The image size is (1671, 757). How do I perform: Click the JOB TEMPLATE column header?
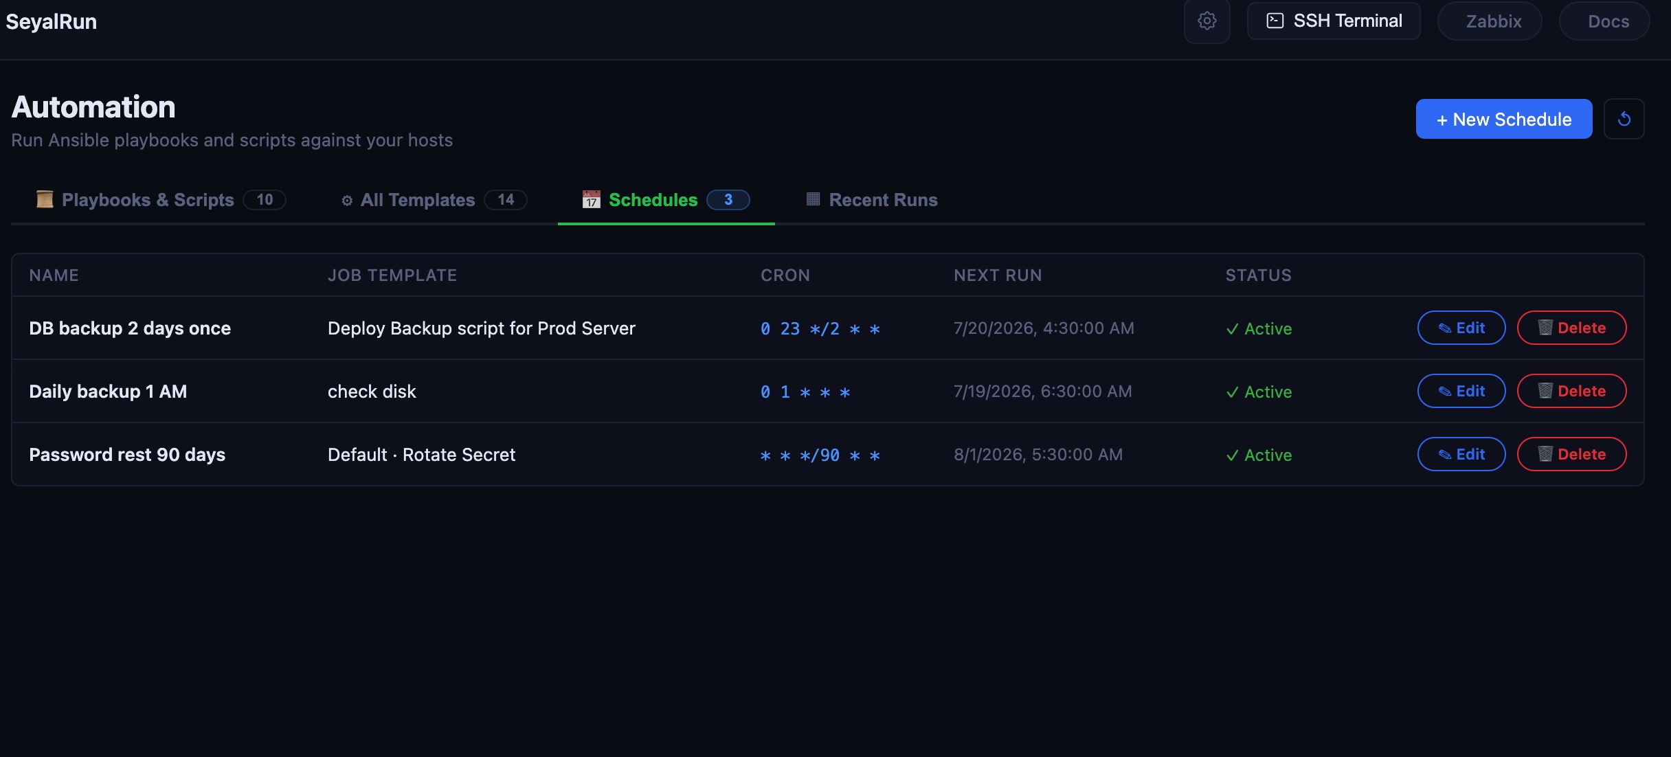click(x=392, y=275)
